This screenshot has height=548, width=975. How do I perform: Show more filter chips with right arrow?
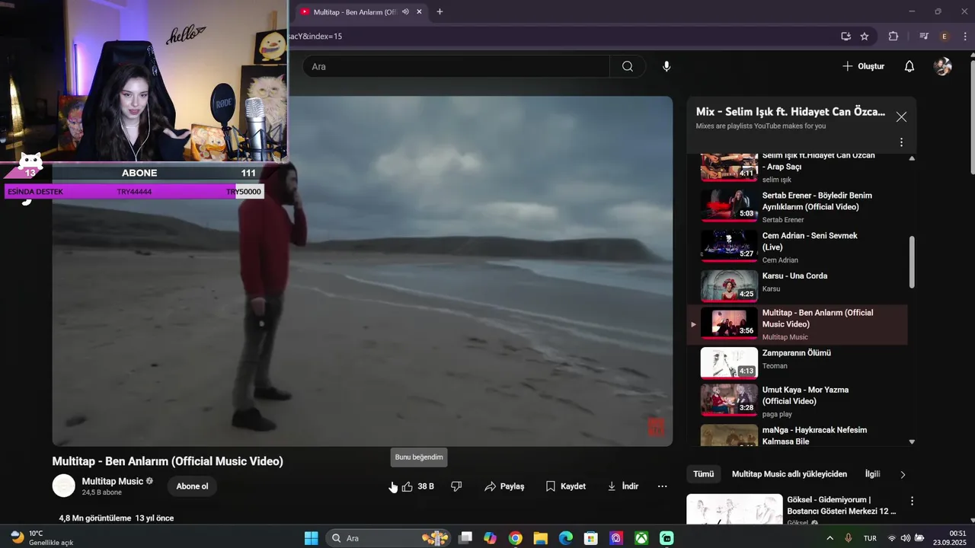903,474
